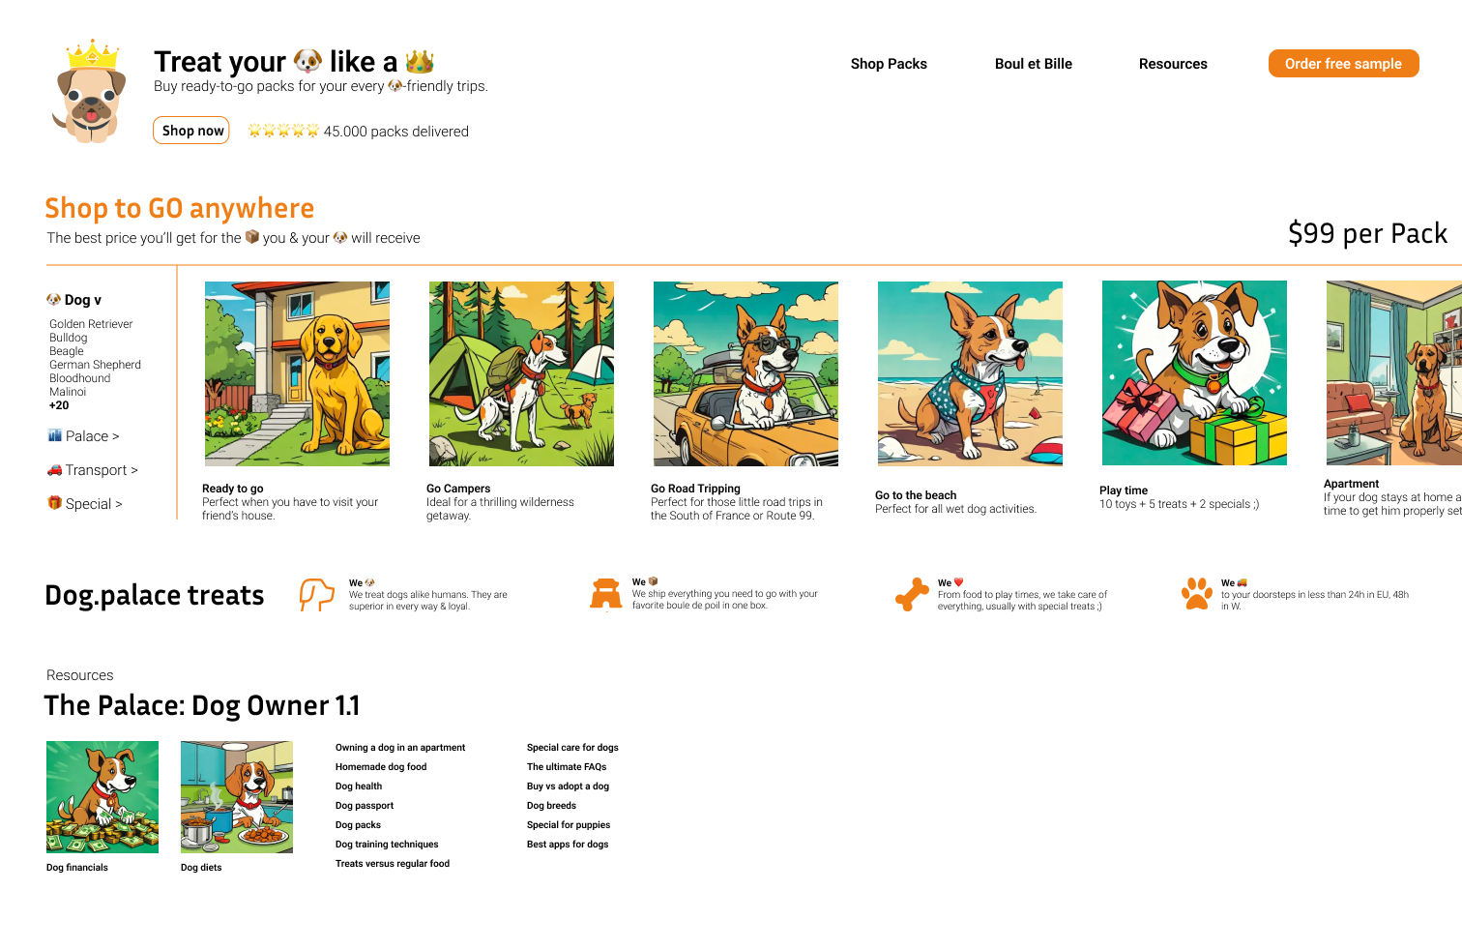Click the speech bubble icon beside 'We treat dogs'
Image resolution: width=1462 pixels, height=950 pixels.
pyautogui.click(x=316, y=594)
